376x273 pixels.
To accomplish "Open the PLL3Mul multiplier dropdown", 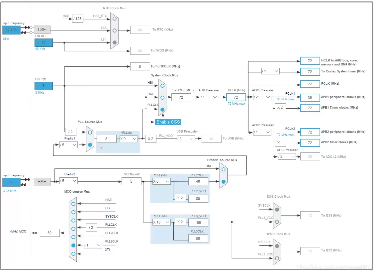I will tap(161, 222).
